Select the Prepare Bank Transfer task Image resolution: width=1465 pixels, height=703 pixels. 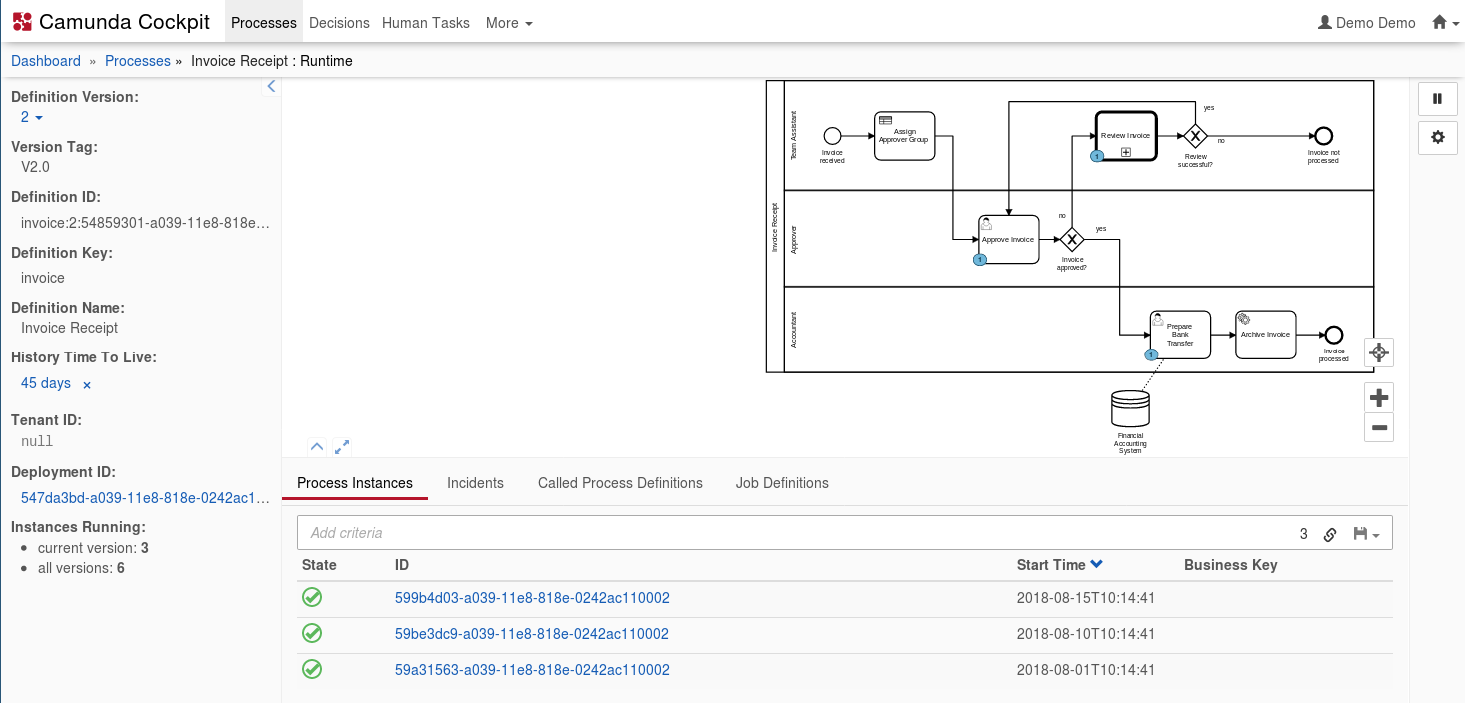pos(1179,335)
